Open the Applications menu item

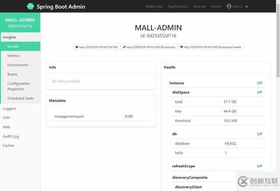[178, 7]
